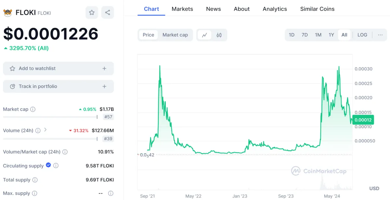This screenshot has width=390, height=200.
Task: Click the Add to watchlist button
Action: pyautogui.click(x=58, y=69)
